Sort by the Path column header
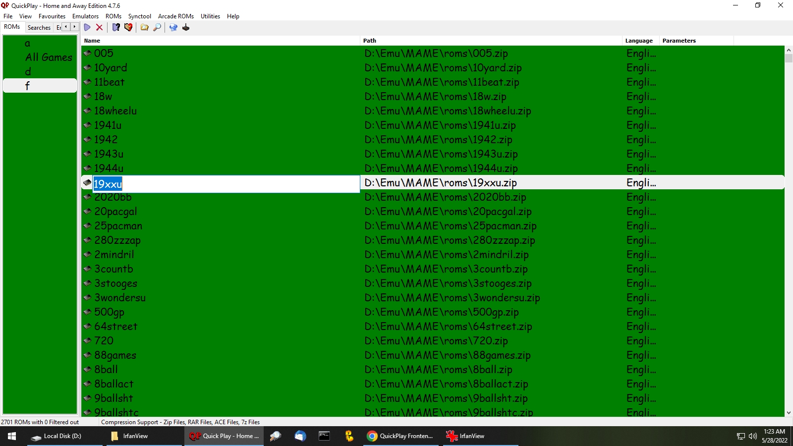This screenshot has height=446, width=793. click(x=491, y=41)
